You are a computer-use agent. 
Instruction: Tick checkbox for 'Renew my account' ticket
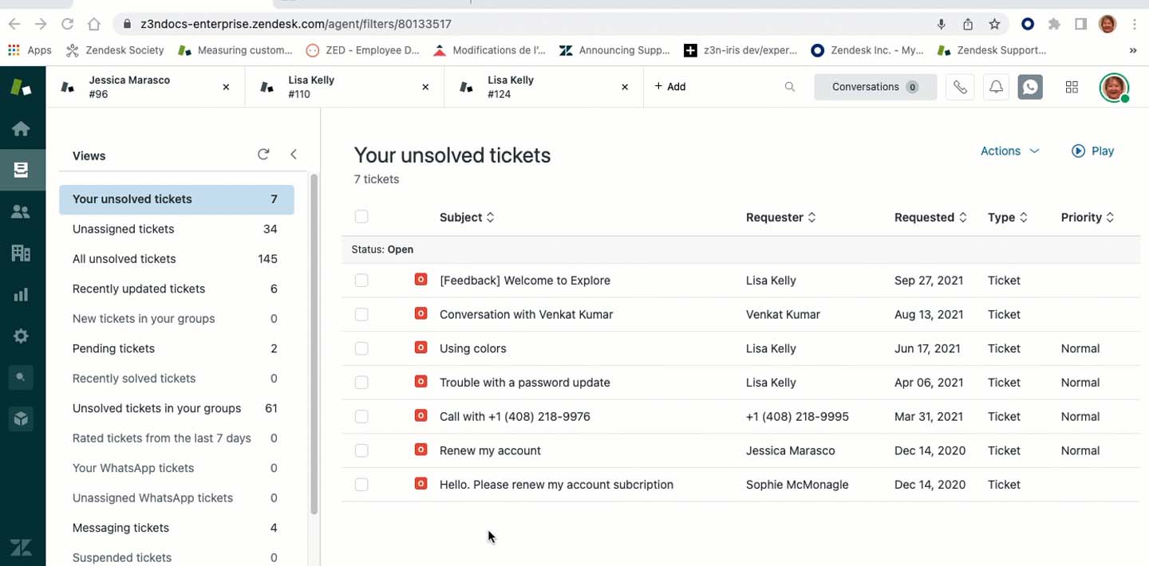click(x=361, y=450)
